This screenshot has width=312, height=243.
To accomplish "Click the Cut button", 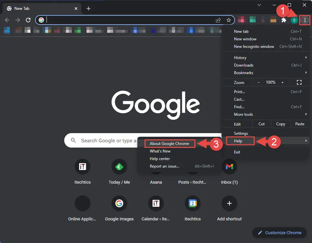I will (262, 124).
